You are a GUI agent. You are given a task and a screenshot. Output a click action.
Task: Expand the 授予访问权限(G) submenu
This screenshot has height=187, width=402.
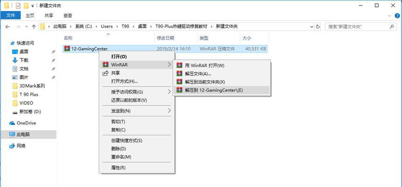169,92
